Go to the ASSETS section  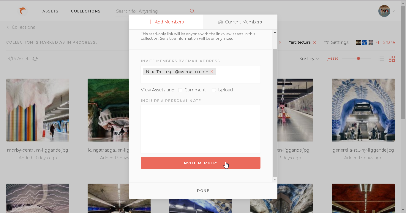[50, 11]
